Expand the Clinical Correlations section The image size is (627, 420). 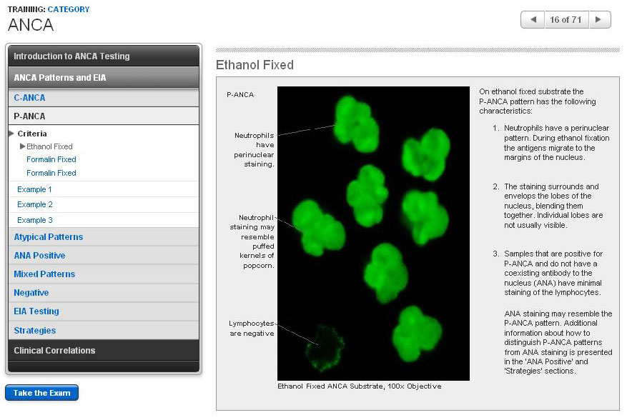tap(103, 350)
